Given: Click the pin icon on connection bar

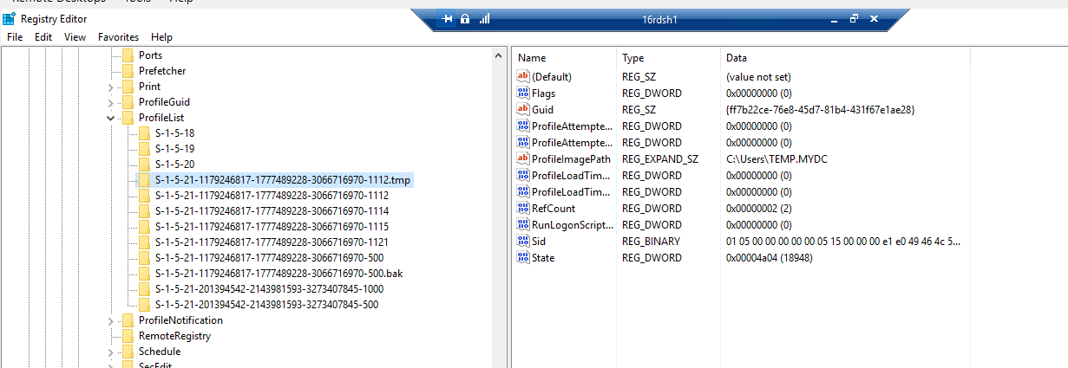Looking at the screenshot, I should (x=448, y=19).
